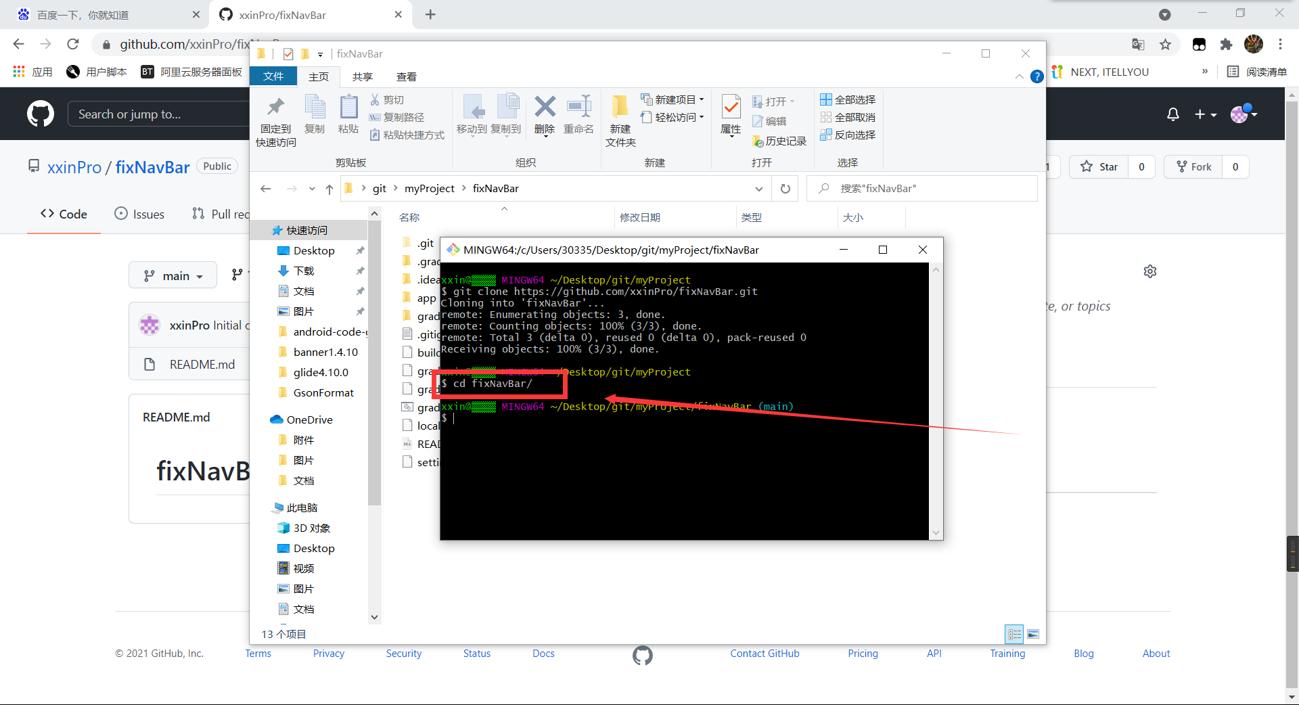The width and height of the screenshot is (1299, 705).
Task: Open the GitHub Code tab
Action: pos(64,214)
